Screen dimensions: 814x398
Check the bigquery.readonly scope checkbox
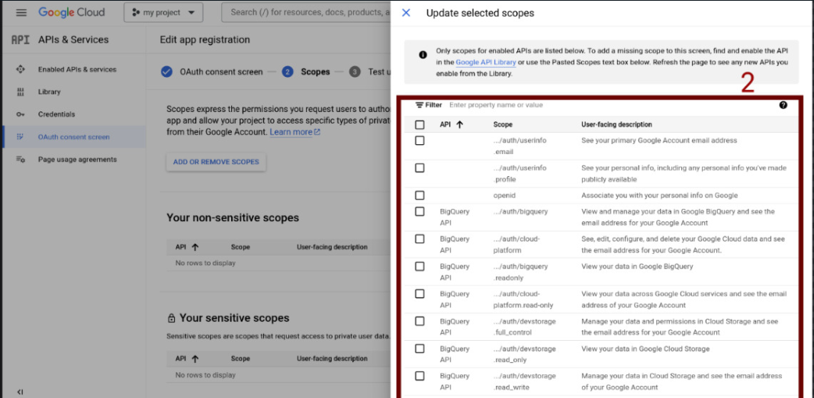point(420,266)
